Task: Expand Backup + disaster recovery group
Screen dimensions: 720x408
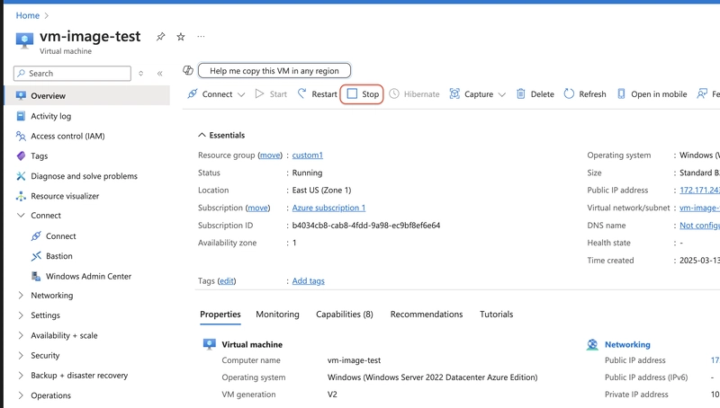Action: [x=21, y=376]
